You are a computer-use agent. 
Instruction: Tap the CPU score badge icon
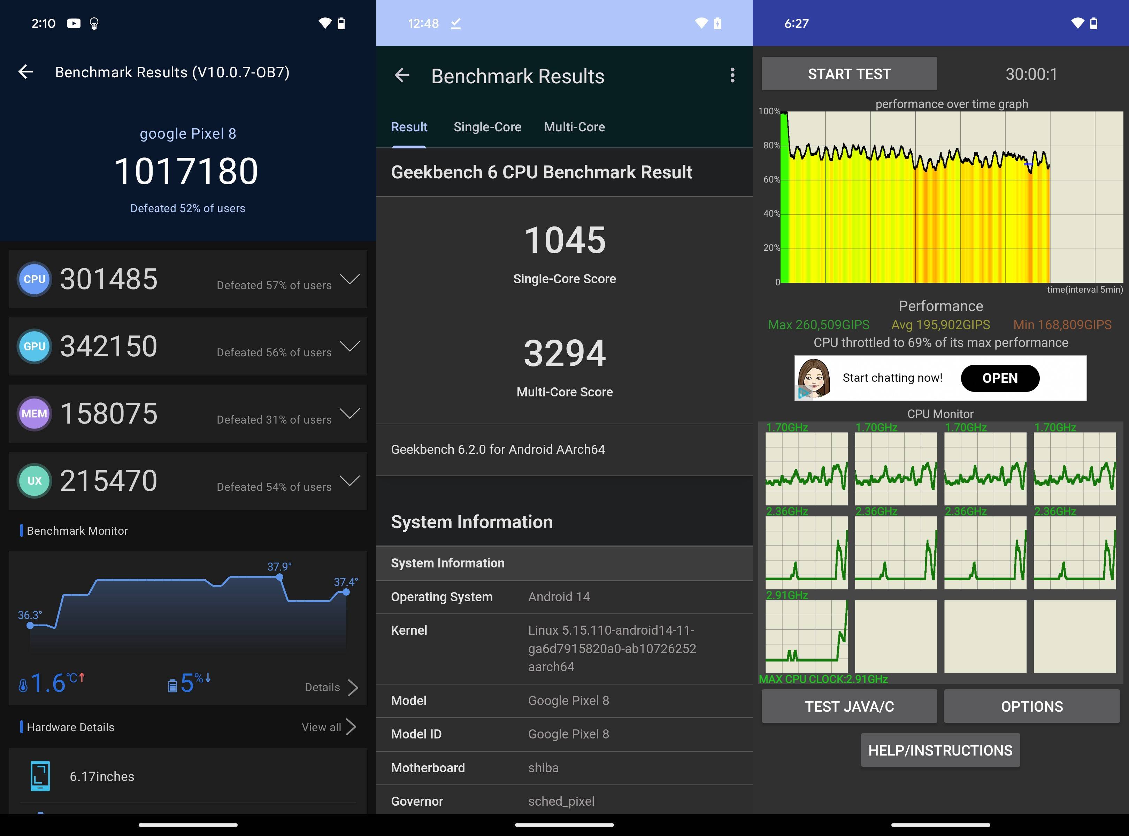point(34,279)
